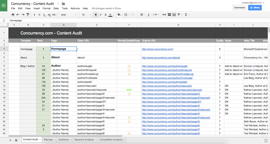Move document using the folder icon

(63, 4)
